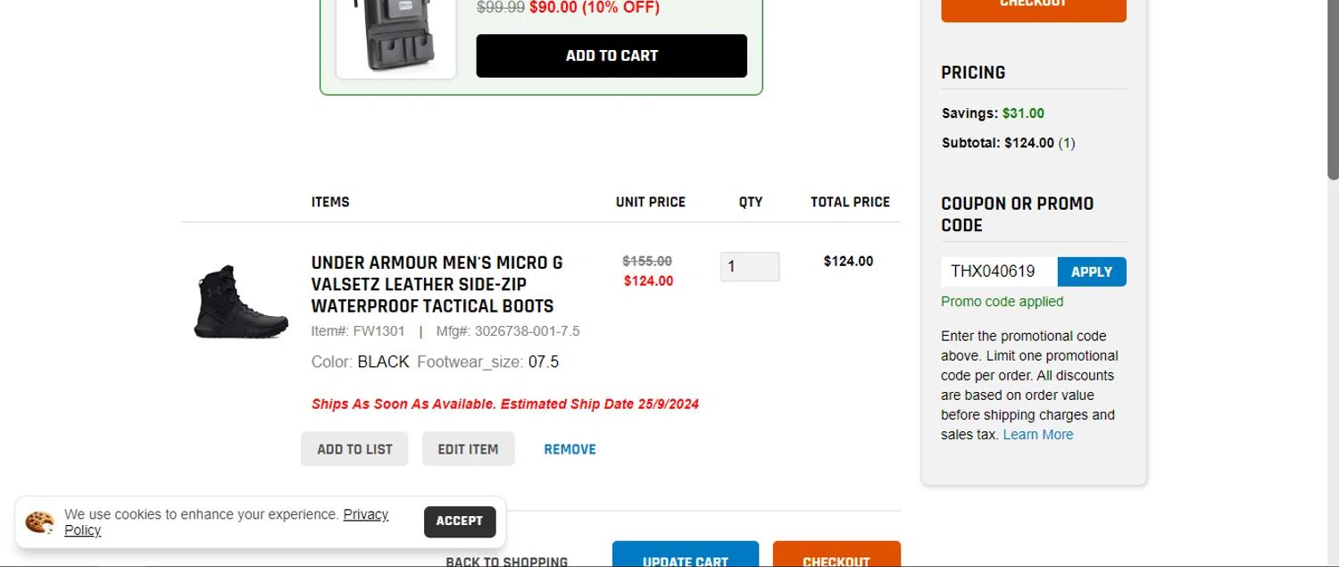Open the Learn More promo link
The image size is (1339, 567).
(x=1037, y=435)
